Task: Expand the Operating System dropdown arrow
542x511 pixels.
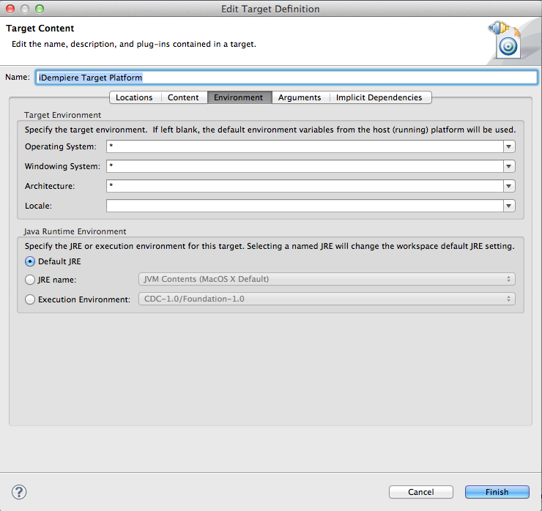Action: coord(509,146)
